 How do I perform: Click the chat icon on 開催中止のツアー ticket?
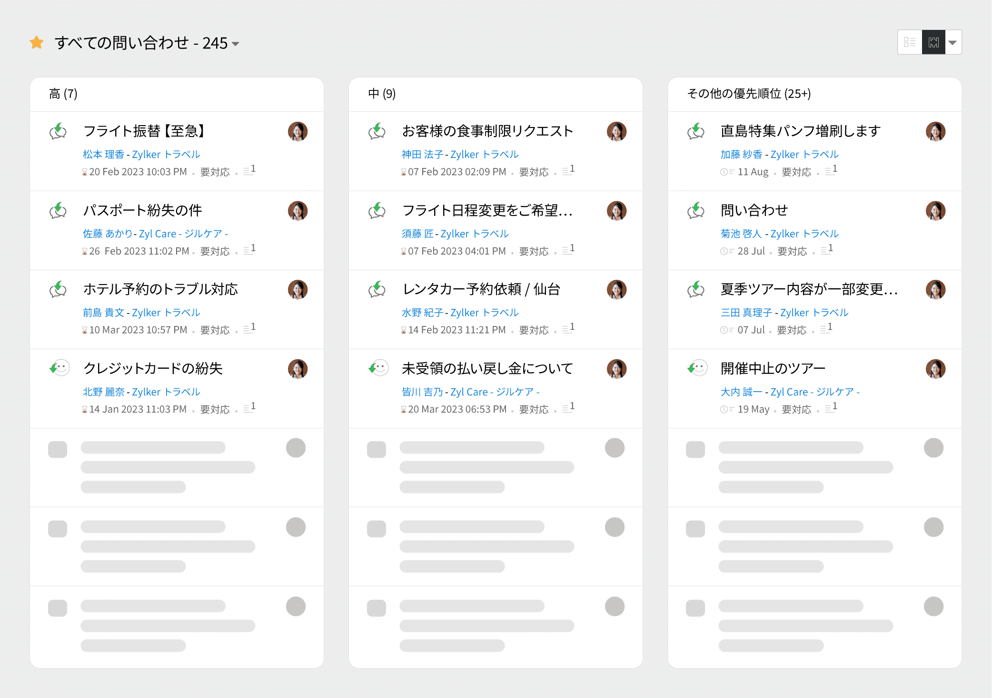pyautogui.click(x=698, y=368)
